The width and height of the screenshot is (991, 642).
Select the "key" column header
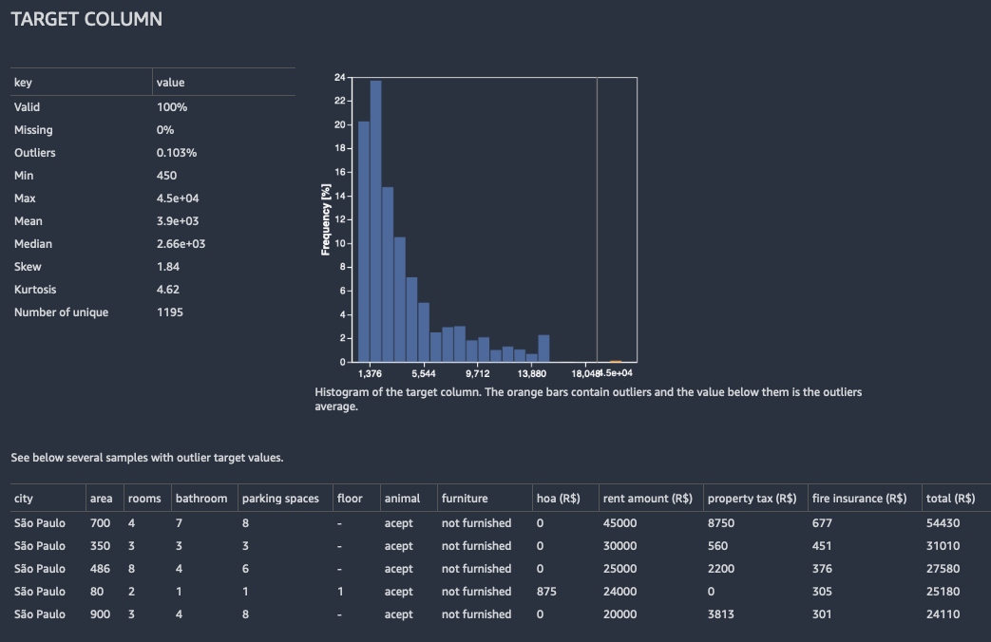pos(23,82)
